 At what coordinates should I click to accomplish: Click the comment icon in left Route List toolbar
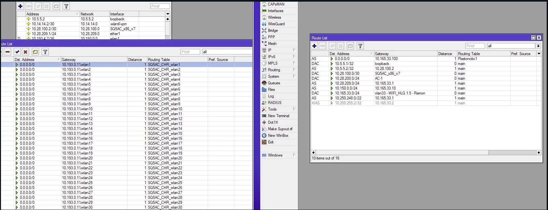(35, 52)
